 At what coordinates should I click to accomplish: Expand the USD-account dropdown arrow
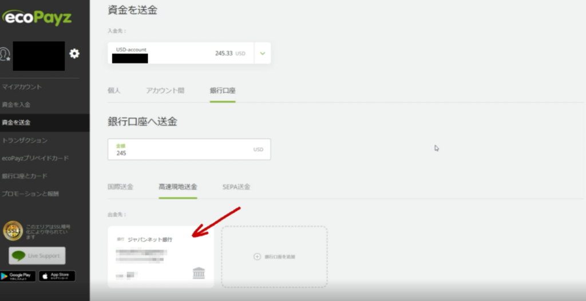coord(263,53)
